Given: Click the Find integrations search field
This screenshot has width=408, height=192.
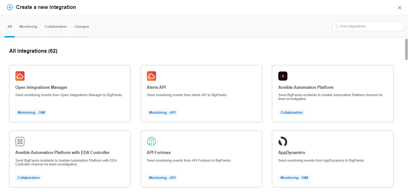Looking at the screenshot, I should [368, 26].
